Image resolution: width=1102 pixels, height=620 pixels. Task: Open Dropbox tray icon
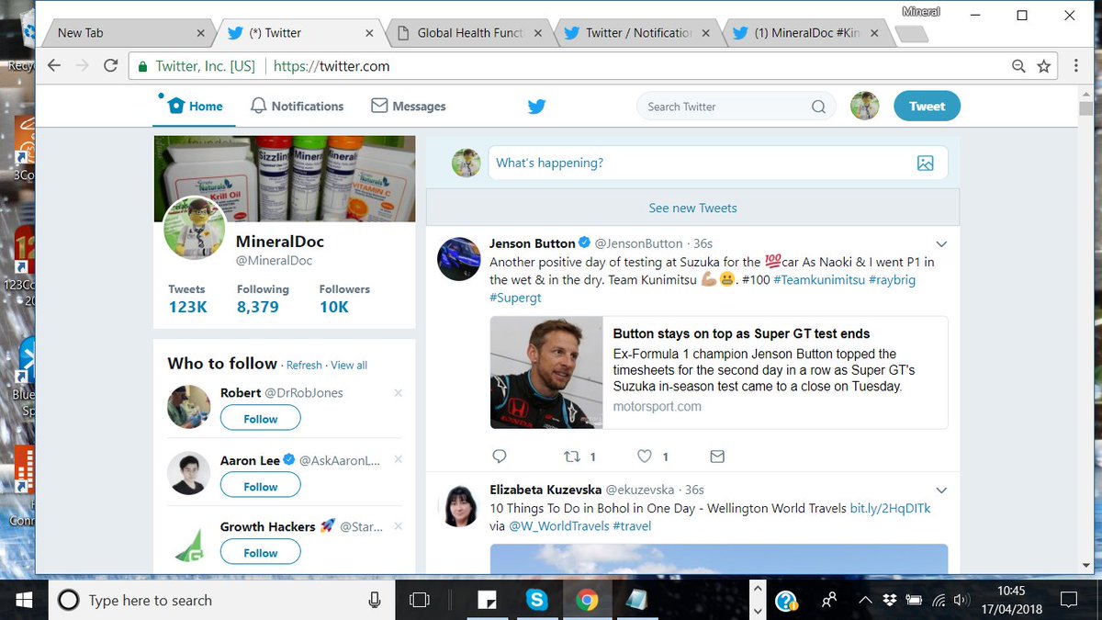pyautogui.click(x=889, y=600)
